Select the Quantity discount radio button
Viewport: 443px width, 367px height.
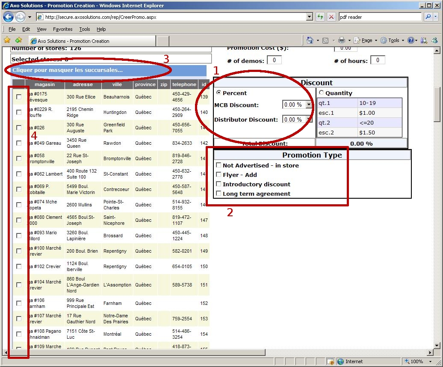coord(321,92)
